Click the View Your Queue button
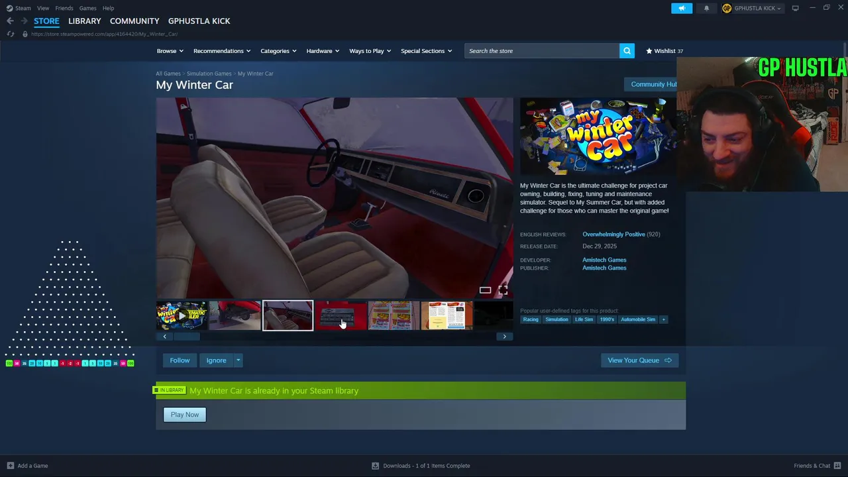The width and height of the screenshot is (848, 477). [639, 360]
